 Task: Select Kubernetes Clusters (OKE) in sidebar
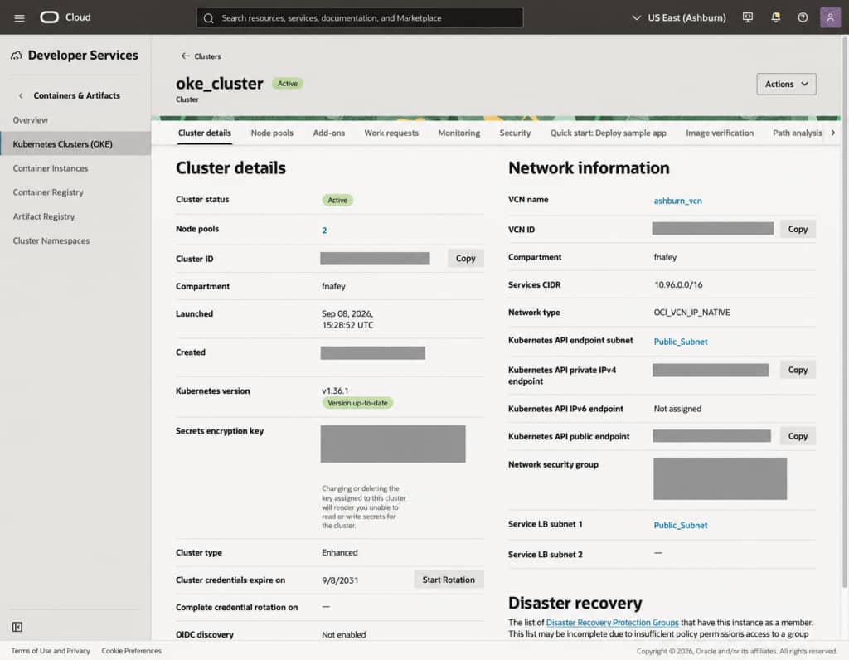(x=75, y=144)
